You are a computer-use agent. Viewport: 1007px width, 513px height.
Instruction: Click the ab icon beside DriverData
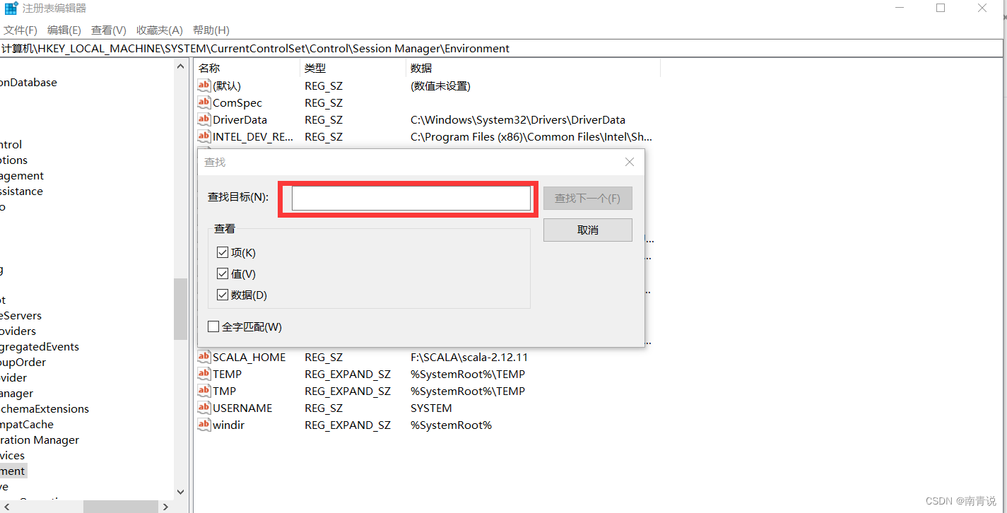click(204, 119)
